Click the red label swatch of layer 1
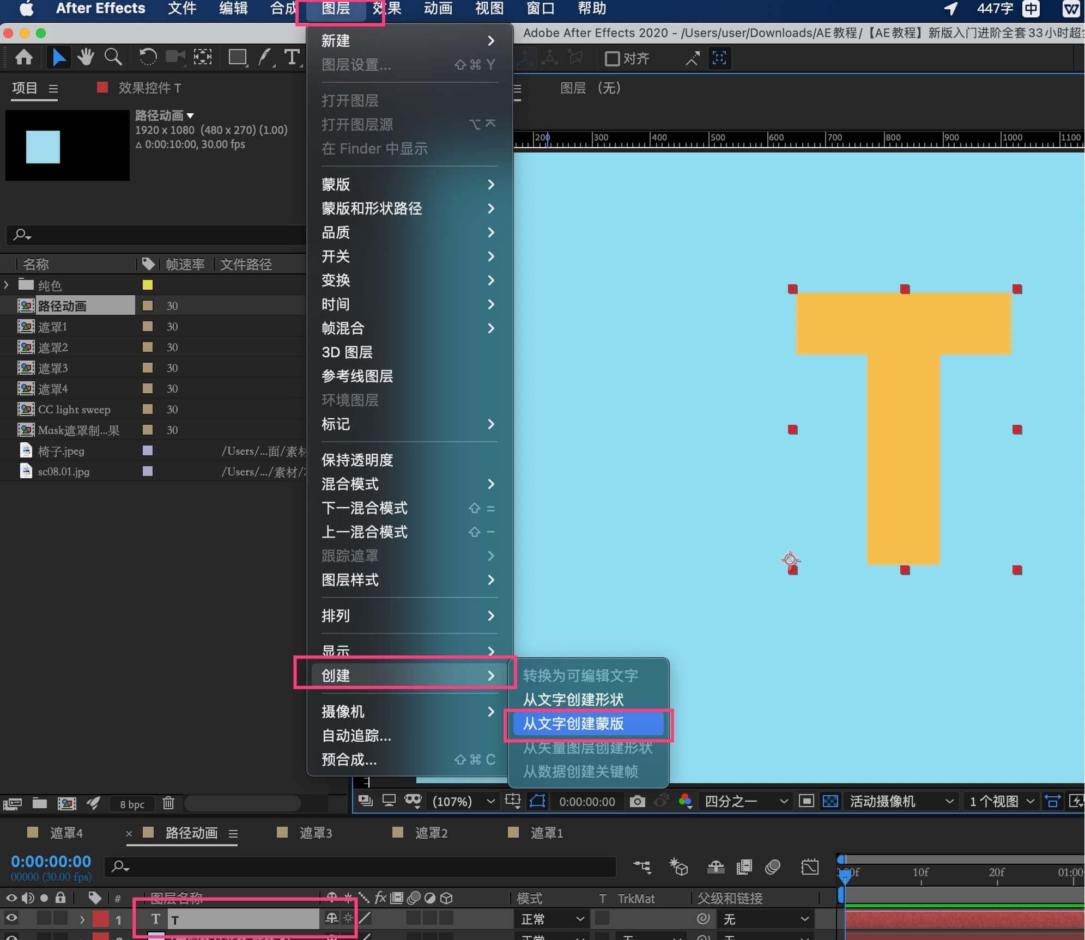Image resolution: width=1085 pixels, height=940 pixels. pos(101,919)
